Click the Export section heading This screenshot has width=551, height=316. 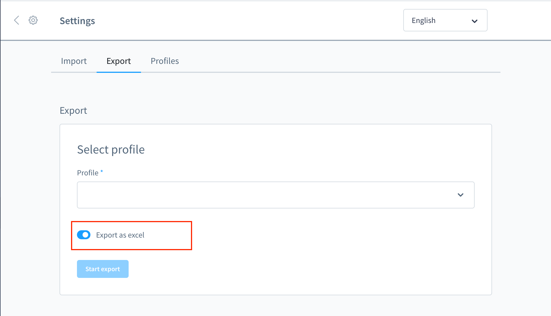(x=73, y=111)
